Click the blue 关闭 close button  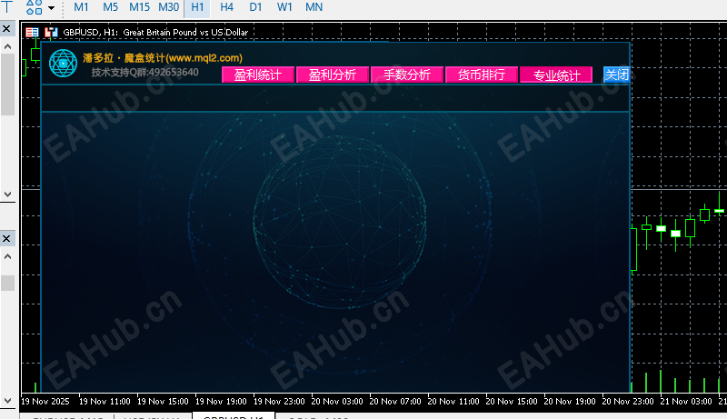616,75
